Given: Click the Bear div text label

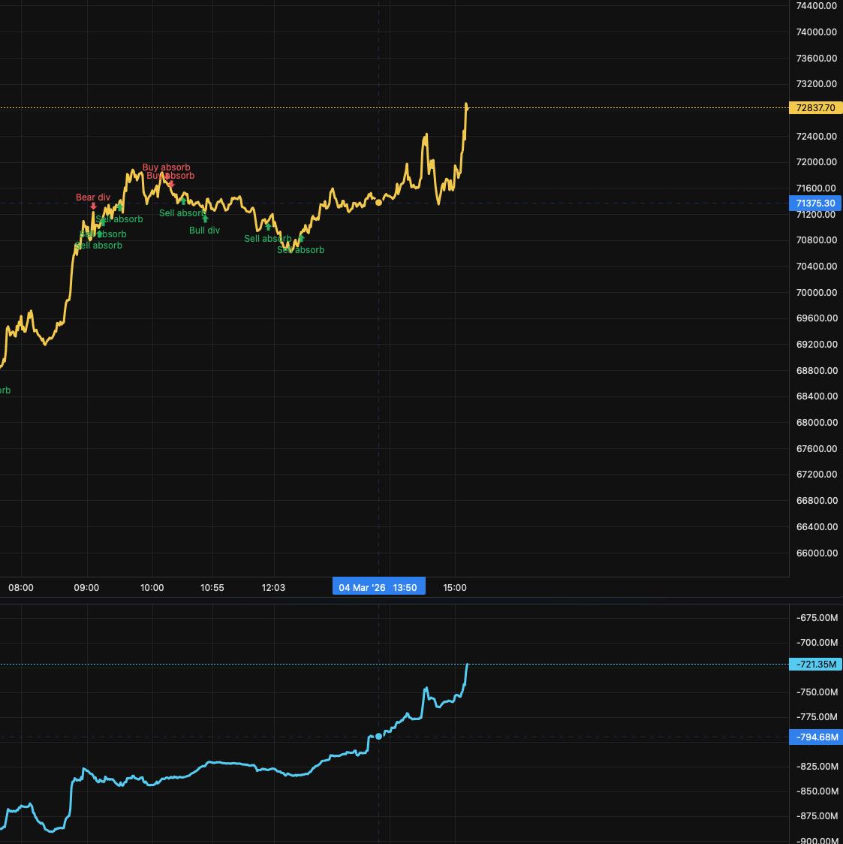Looking at the screenshot, I should [x=93, y=197].
